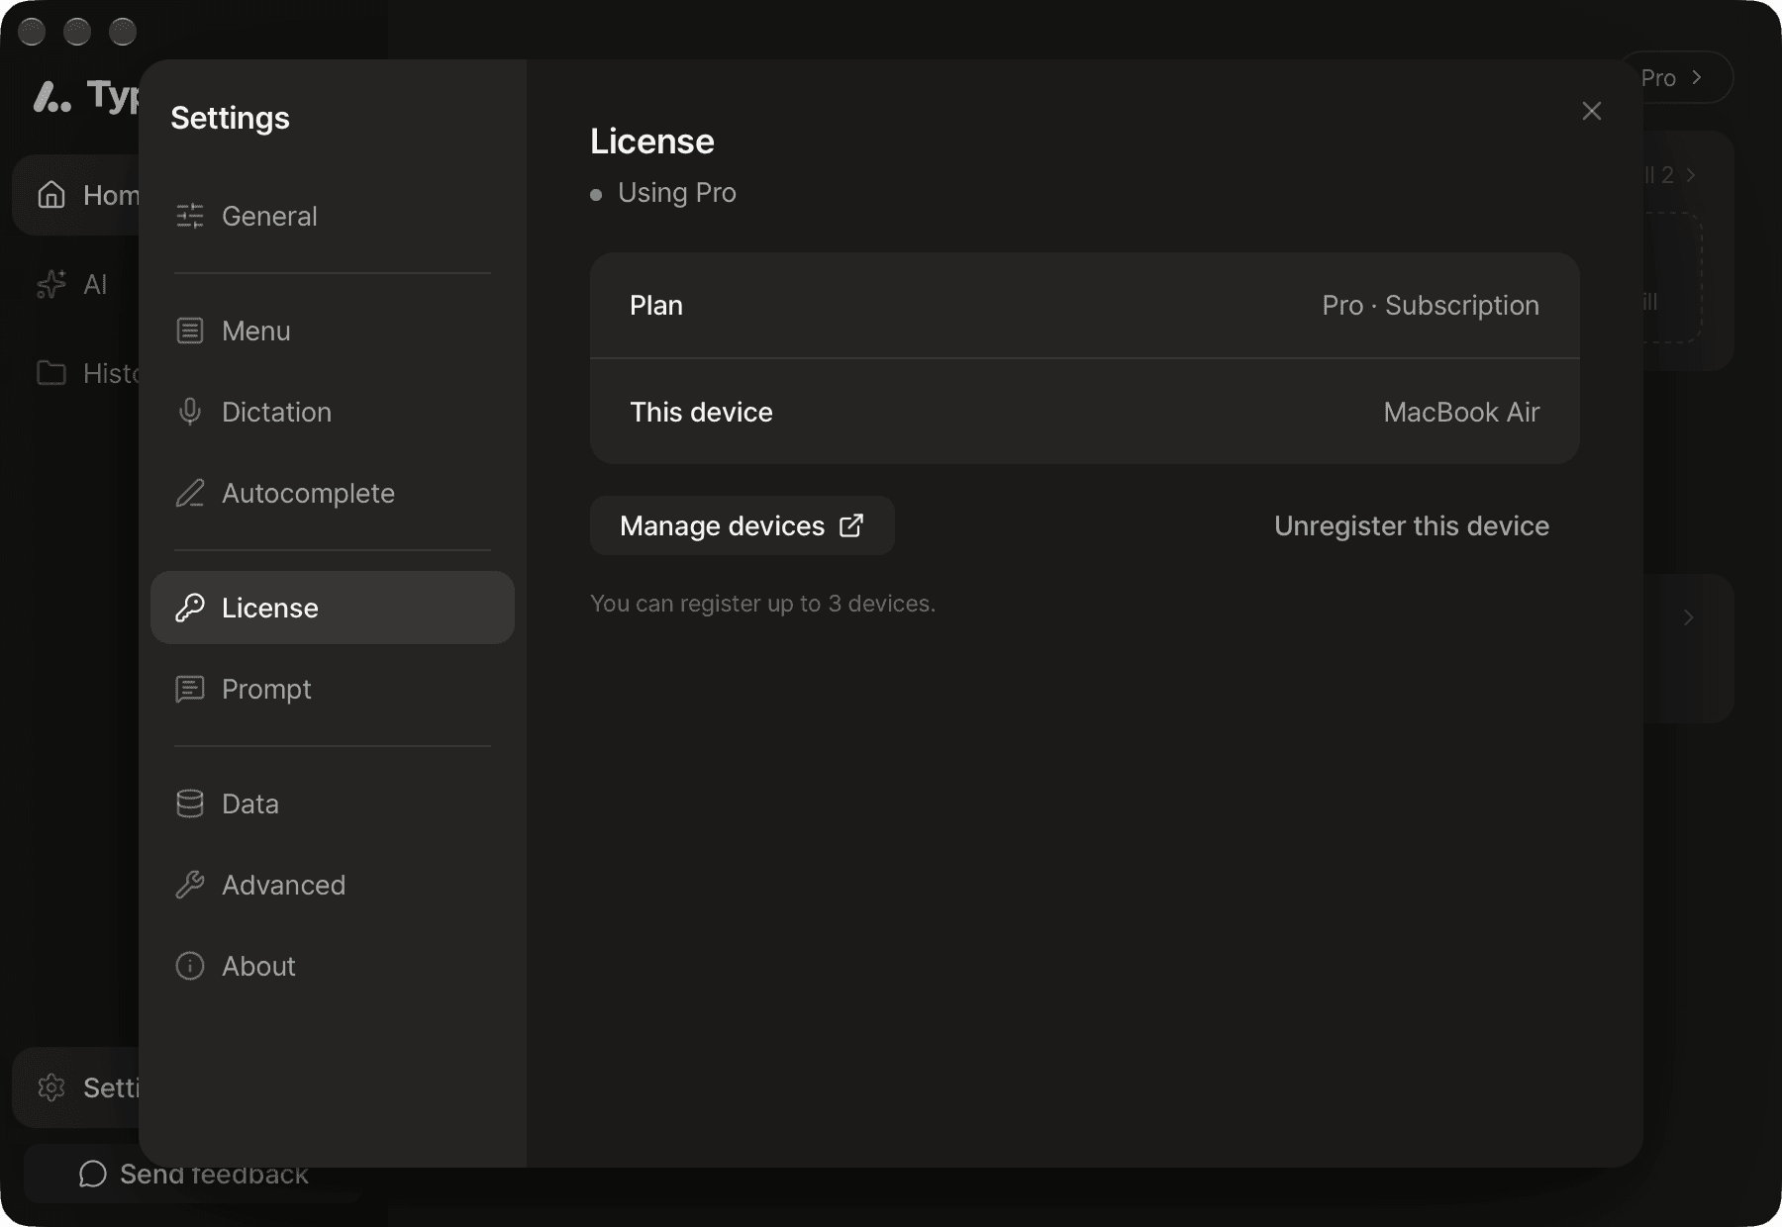Close the Settings dialog
The height and width of the screenshot is (1227, 1782).
[x=1592, y=111]
